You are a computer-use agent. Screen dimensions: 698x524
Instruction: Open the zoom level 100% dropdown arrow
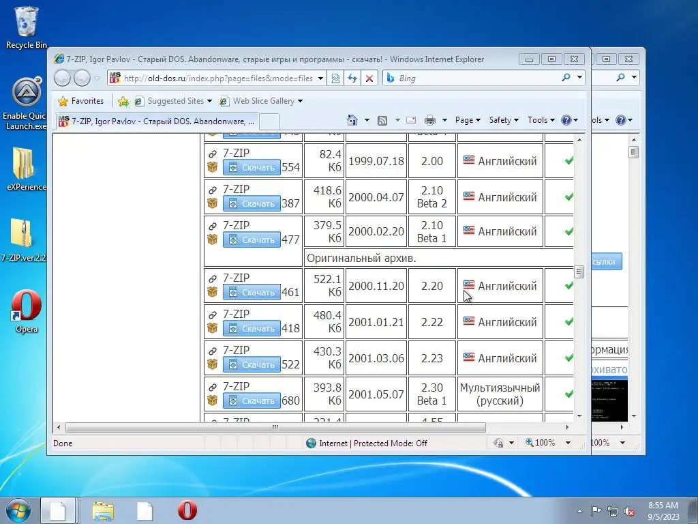click(x=568, y=443)
